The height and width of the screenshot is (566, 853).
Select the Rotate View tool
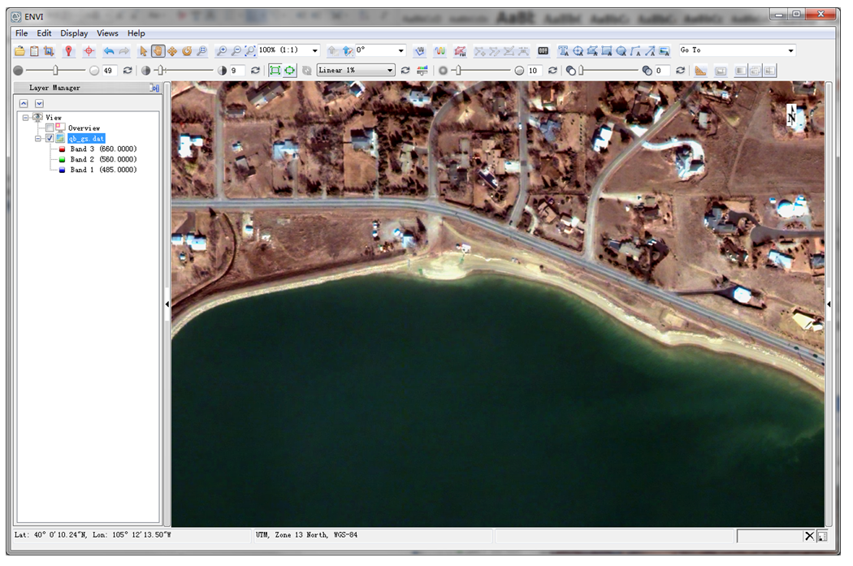pos(187,51)
